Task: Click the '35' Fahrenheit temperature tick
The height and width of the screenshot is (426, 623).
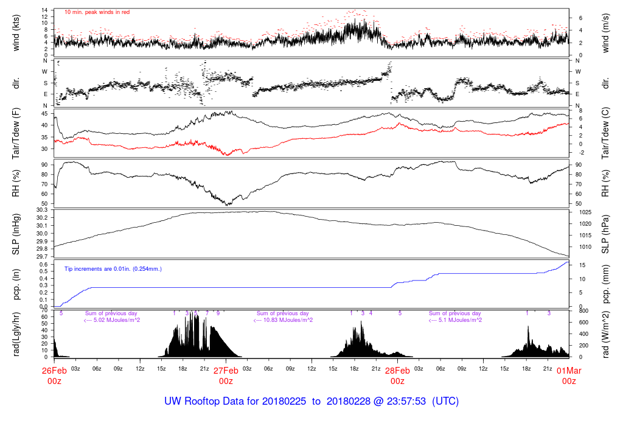Action: tap(44, 137)
